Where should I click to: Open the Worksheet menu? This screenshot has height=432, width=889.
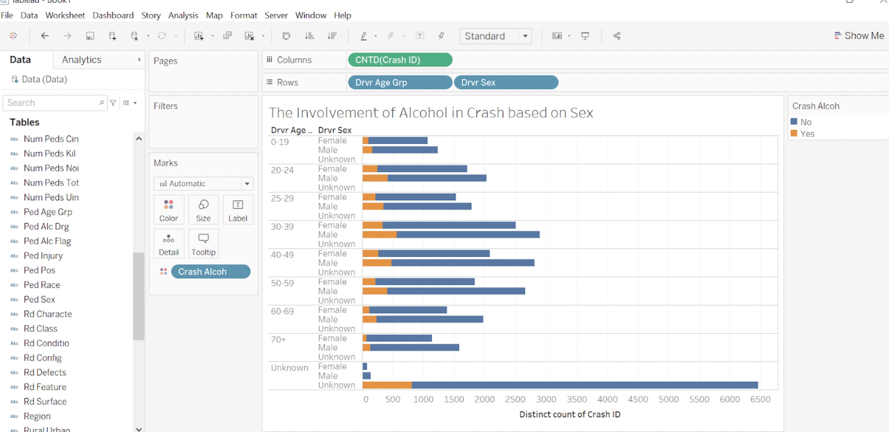pos(65,15)
